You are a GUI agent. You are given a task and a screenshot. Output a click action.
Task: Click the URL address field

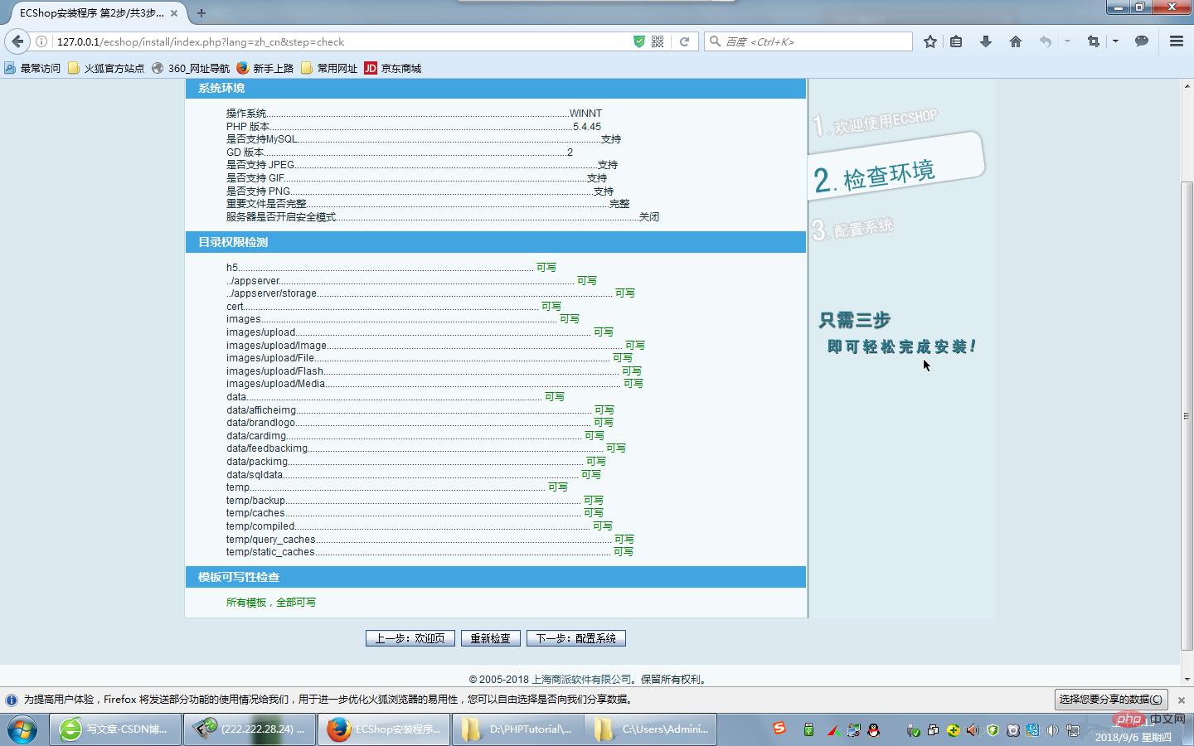click(342, 41)
